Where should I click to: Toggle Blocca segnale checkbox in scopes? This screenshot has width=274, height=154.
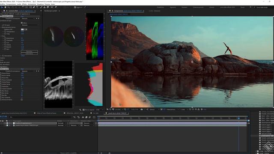pyautogui.click(x=83, y=110)
